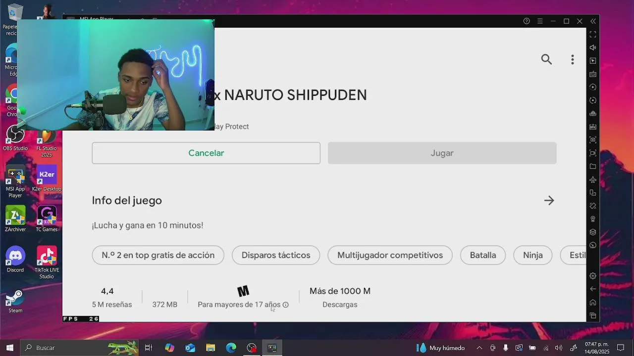
Task: Open the location pin tool in sidebar
Action: tap(593, 219)
